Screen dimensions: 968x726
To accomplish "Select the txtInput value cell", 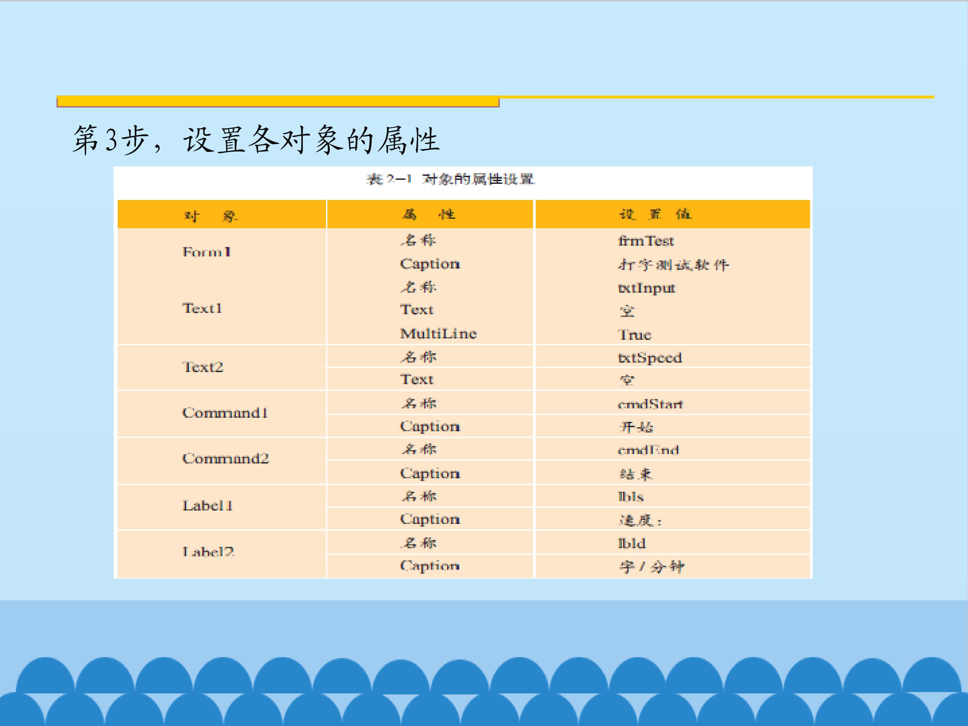I will coord(673,288).
